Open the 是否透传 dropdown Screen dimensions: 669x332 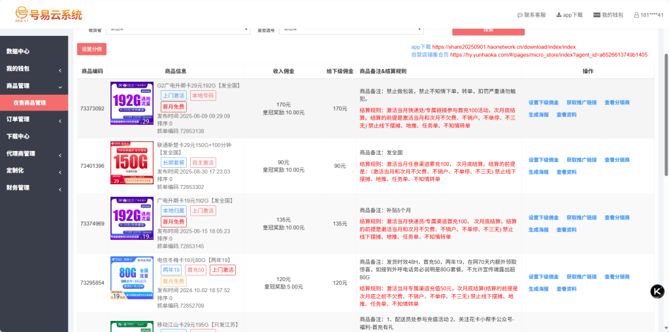coord(351,29)
